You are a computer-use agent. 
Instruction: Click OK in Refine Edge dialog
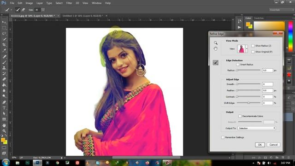click(260, 145)
